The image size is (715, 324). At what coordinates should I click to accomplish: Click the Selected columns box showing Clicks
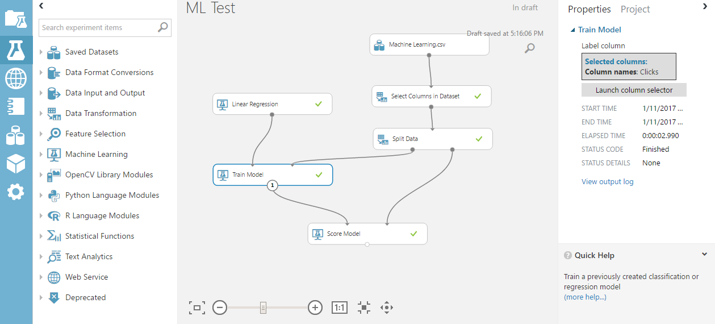(629, 67)
